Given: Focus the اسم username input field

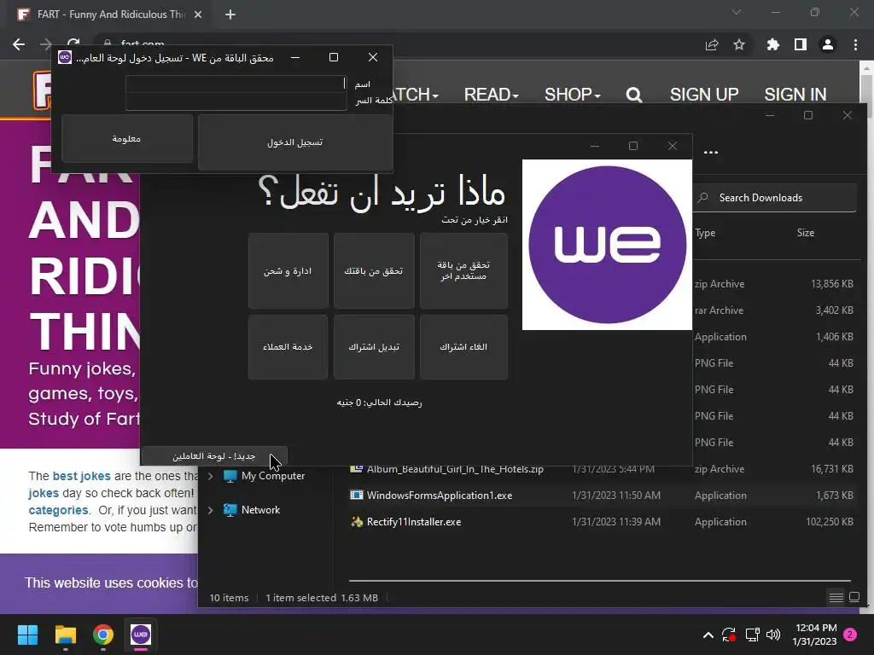Looking at the screenshot, I should [236, 84].
